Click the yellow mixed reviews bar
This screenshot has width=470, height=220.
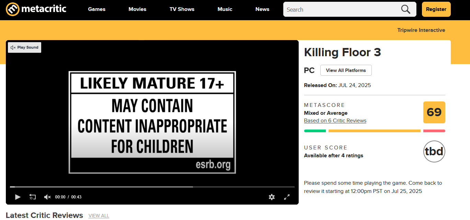(x=375, y=131)
